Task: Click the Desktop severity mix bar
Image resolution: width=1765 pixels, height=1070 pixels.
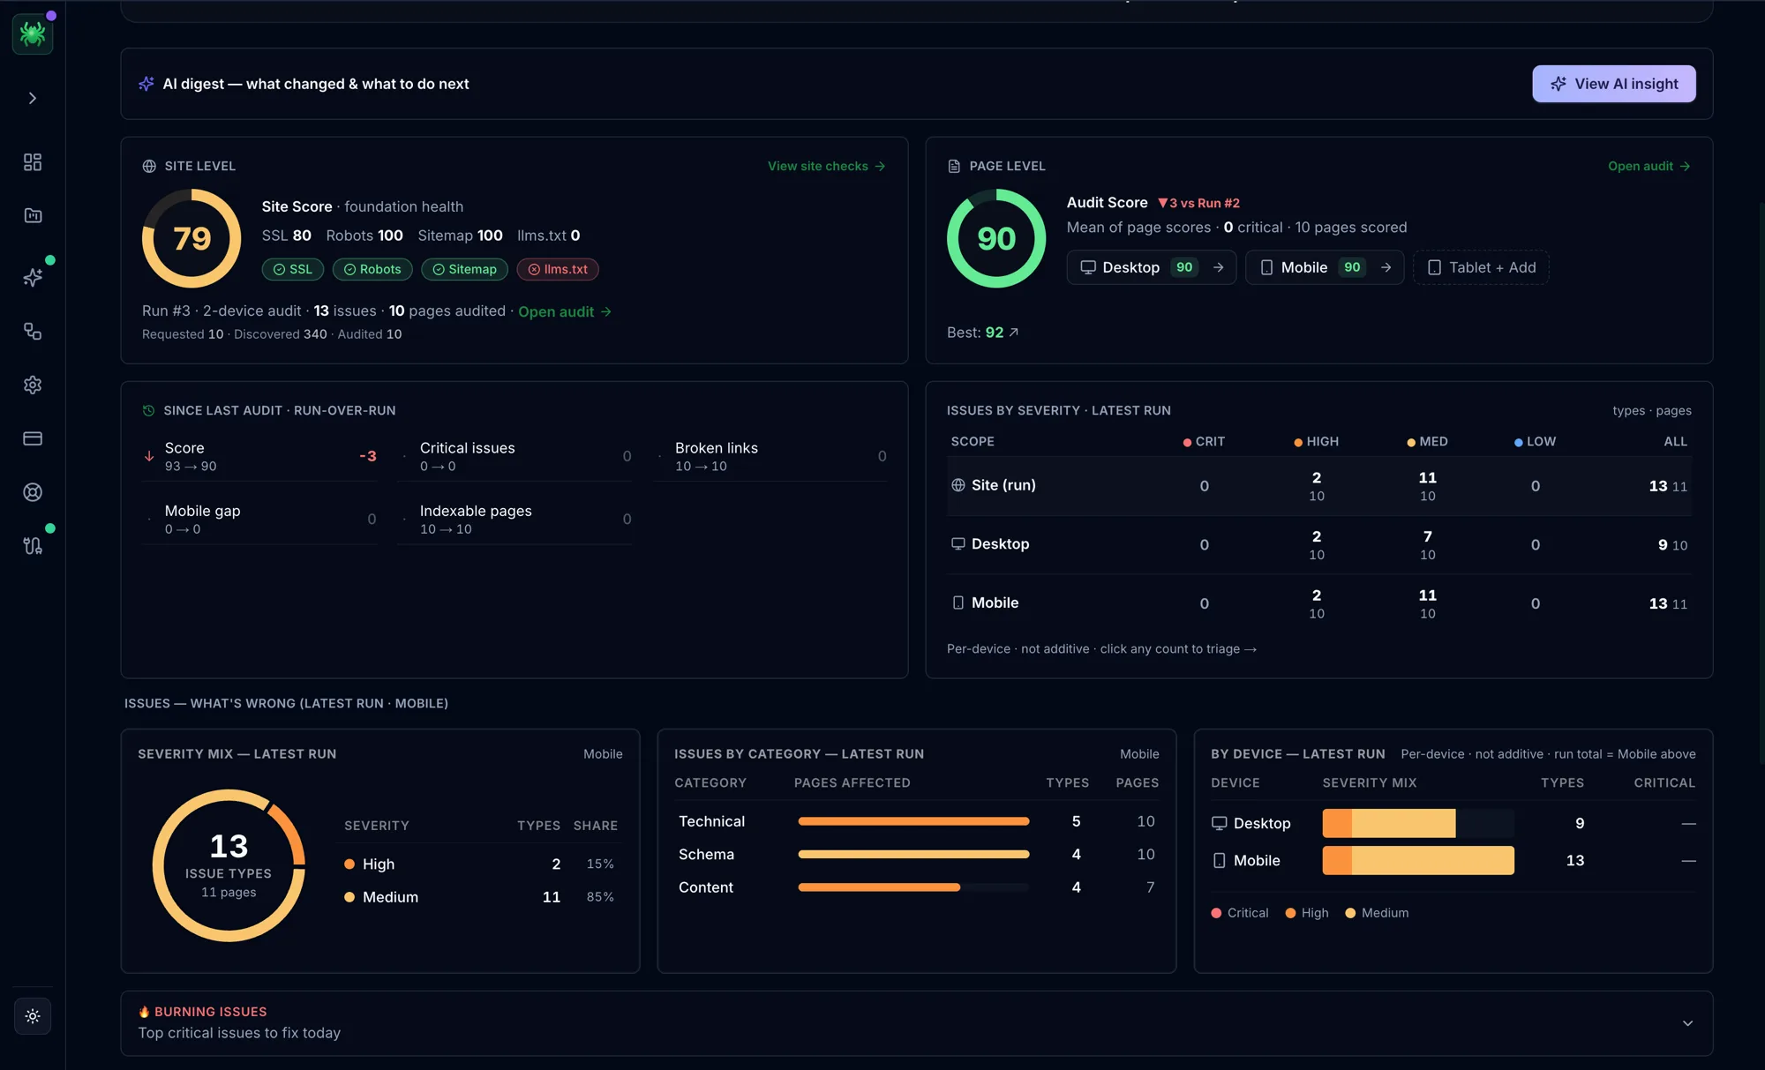Action: pos(1418,823)
